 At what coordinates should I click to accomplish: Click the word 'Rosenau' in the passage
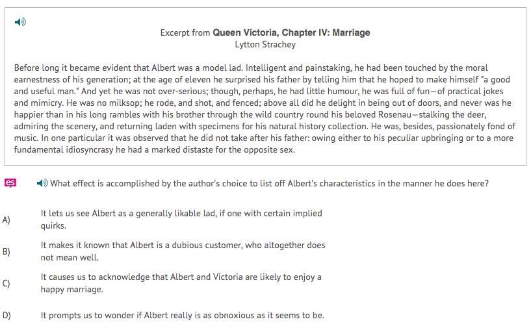pos(395,114)
